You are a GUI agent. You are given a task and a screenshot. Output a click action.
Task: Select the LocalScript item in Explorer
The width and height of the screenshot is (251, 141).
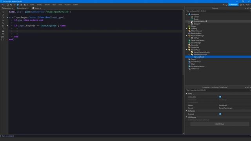(x=200, y=57)
